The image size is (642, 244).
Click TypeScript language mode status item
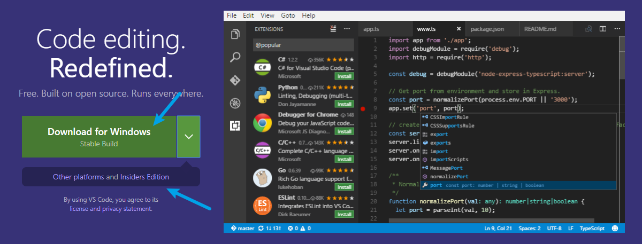pos(592,228)
